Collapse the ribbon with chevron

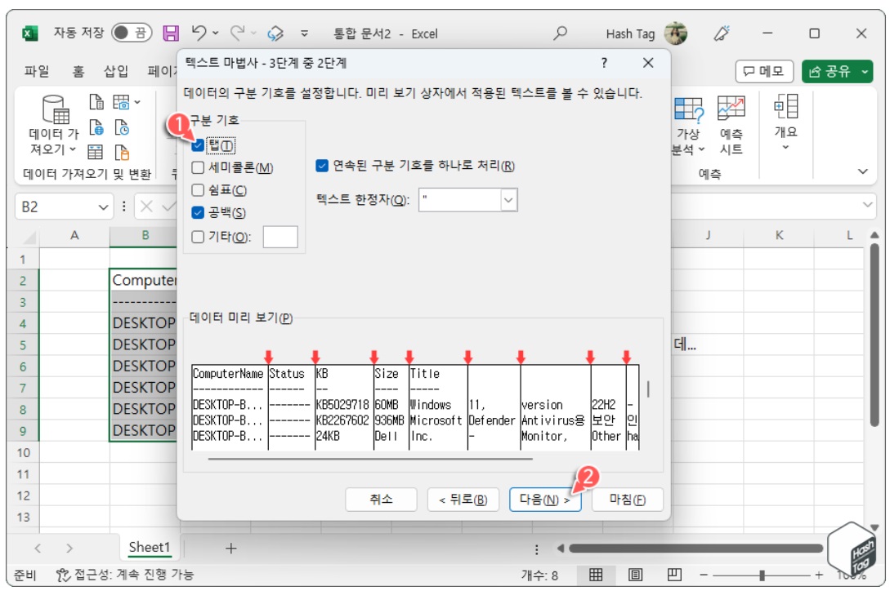click(x=863, y=171)
